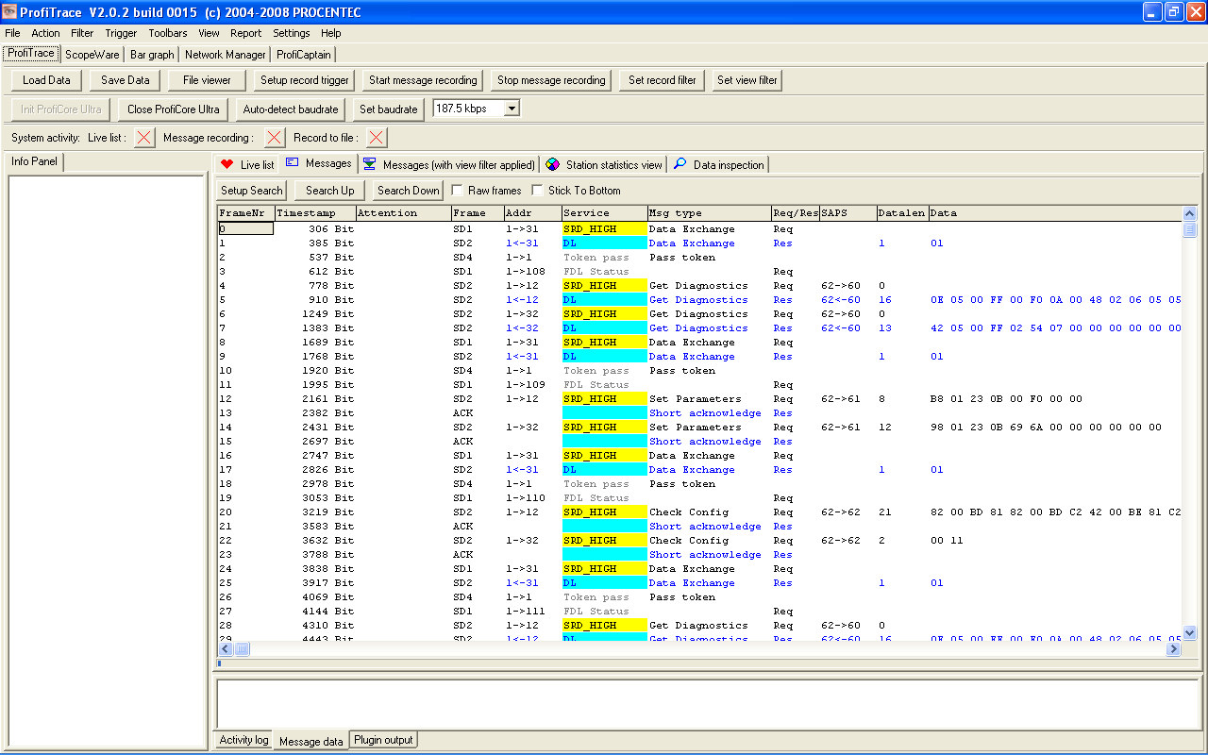Switch to the Bar graph tab

tap(152, 55)
